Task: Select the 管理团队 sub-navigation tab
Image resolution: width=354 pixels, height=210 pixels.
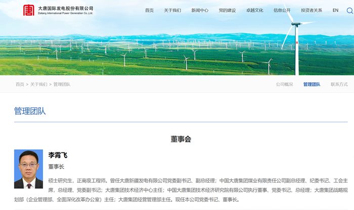Action: 312,84
